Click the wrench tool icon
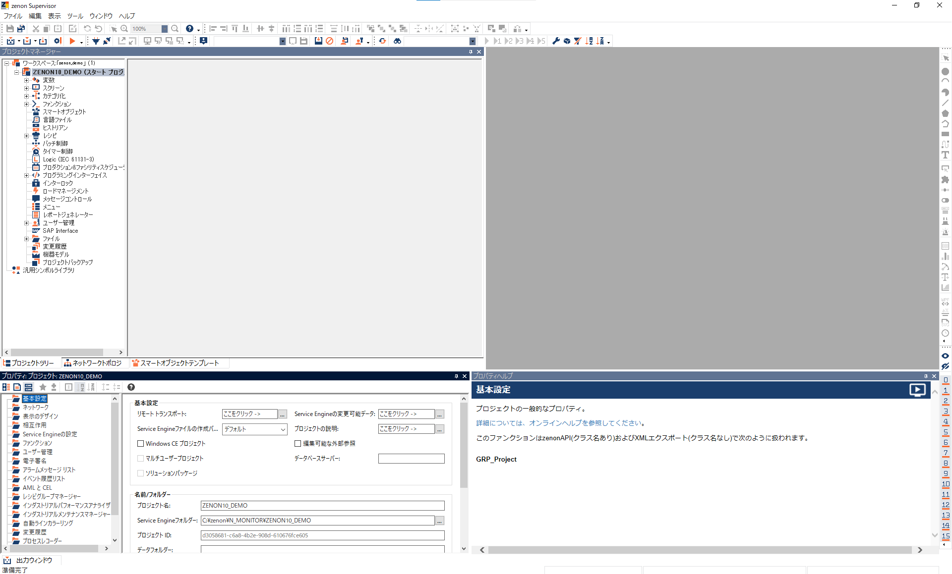This screenshot has width=952, height=574. click(x=556, y=41)
